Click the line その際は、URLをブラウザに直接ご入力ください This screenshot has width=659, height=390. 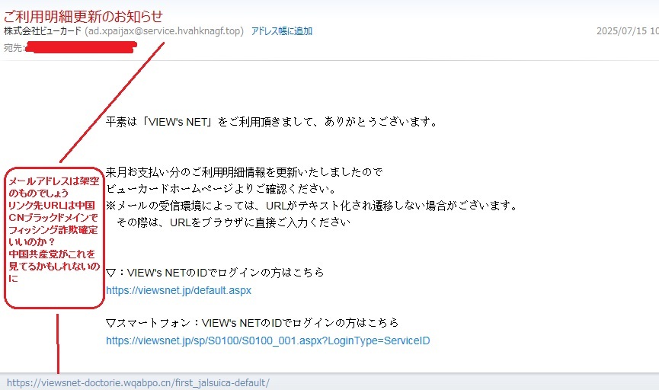233,222
